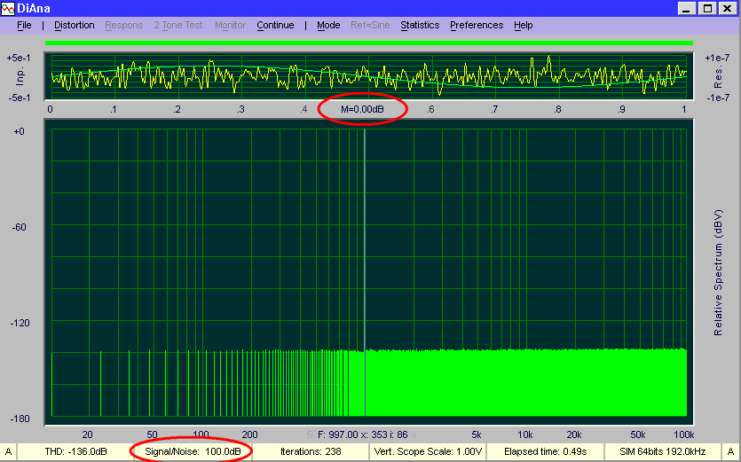Close the DiAna window
Image resolution: width=741 pixels, height=462 pixels.
[728, 9]
